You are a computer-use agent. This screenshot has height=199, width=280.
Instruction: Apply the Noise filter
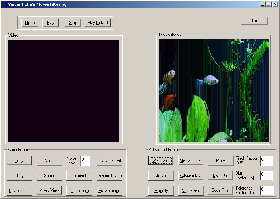(x=49, y=161)
